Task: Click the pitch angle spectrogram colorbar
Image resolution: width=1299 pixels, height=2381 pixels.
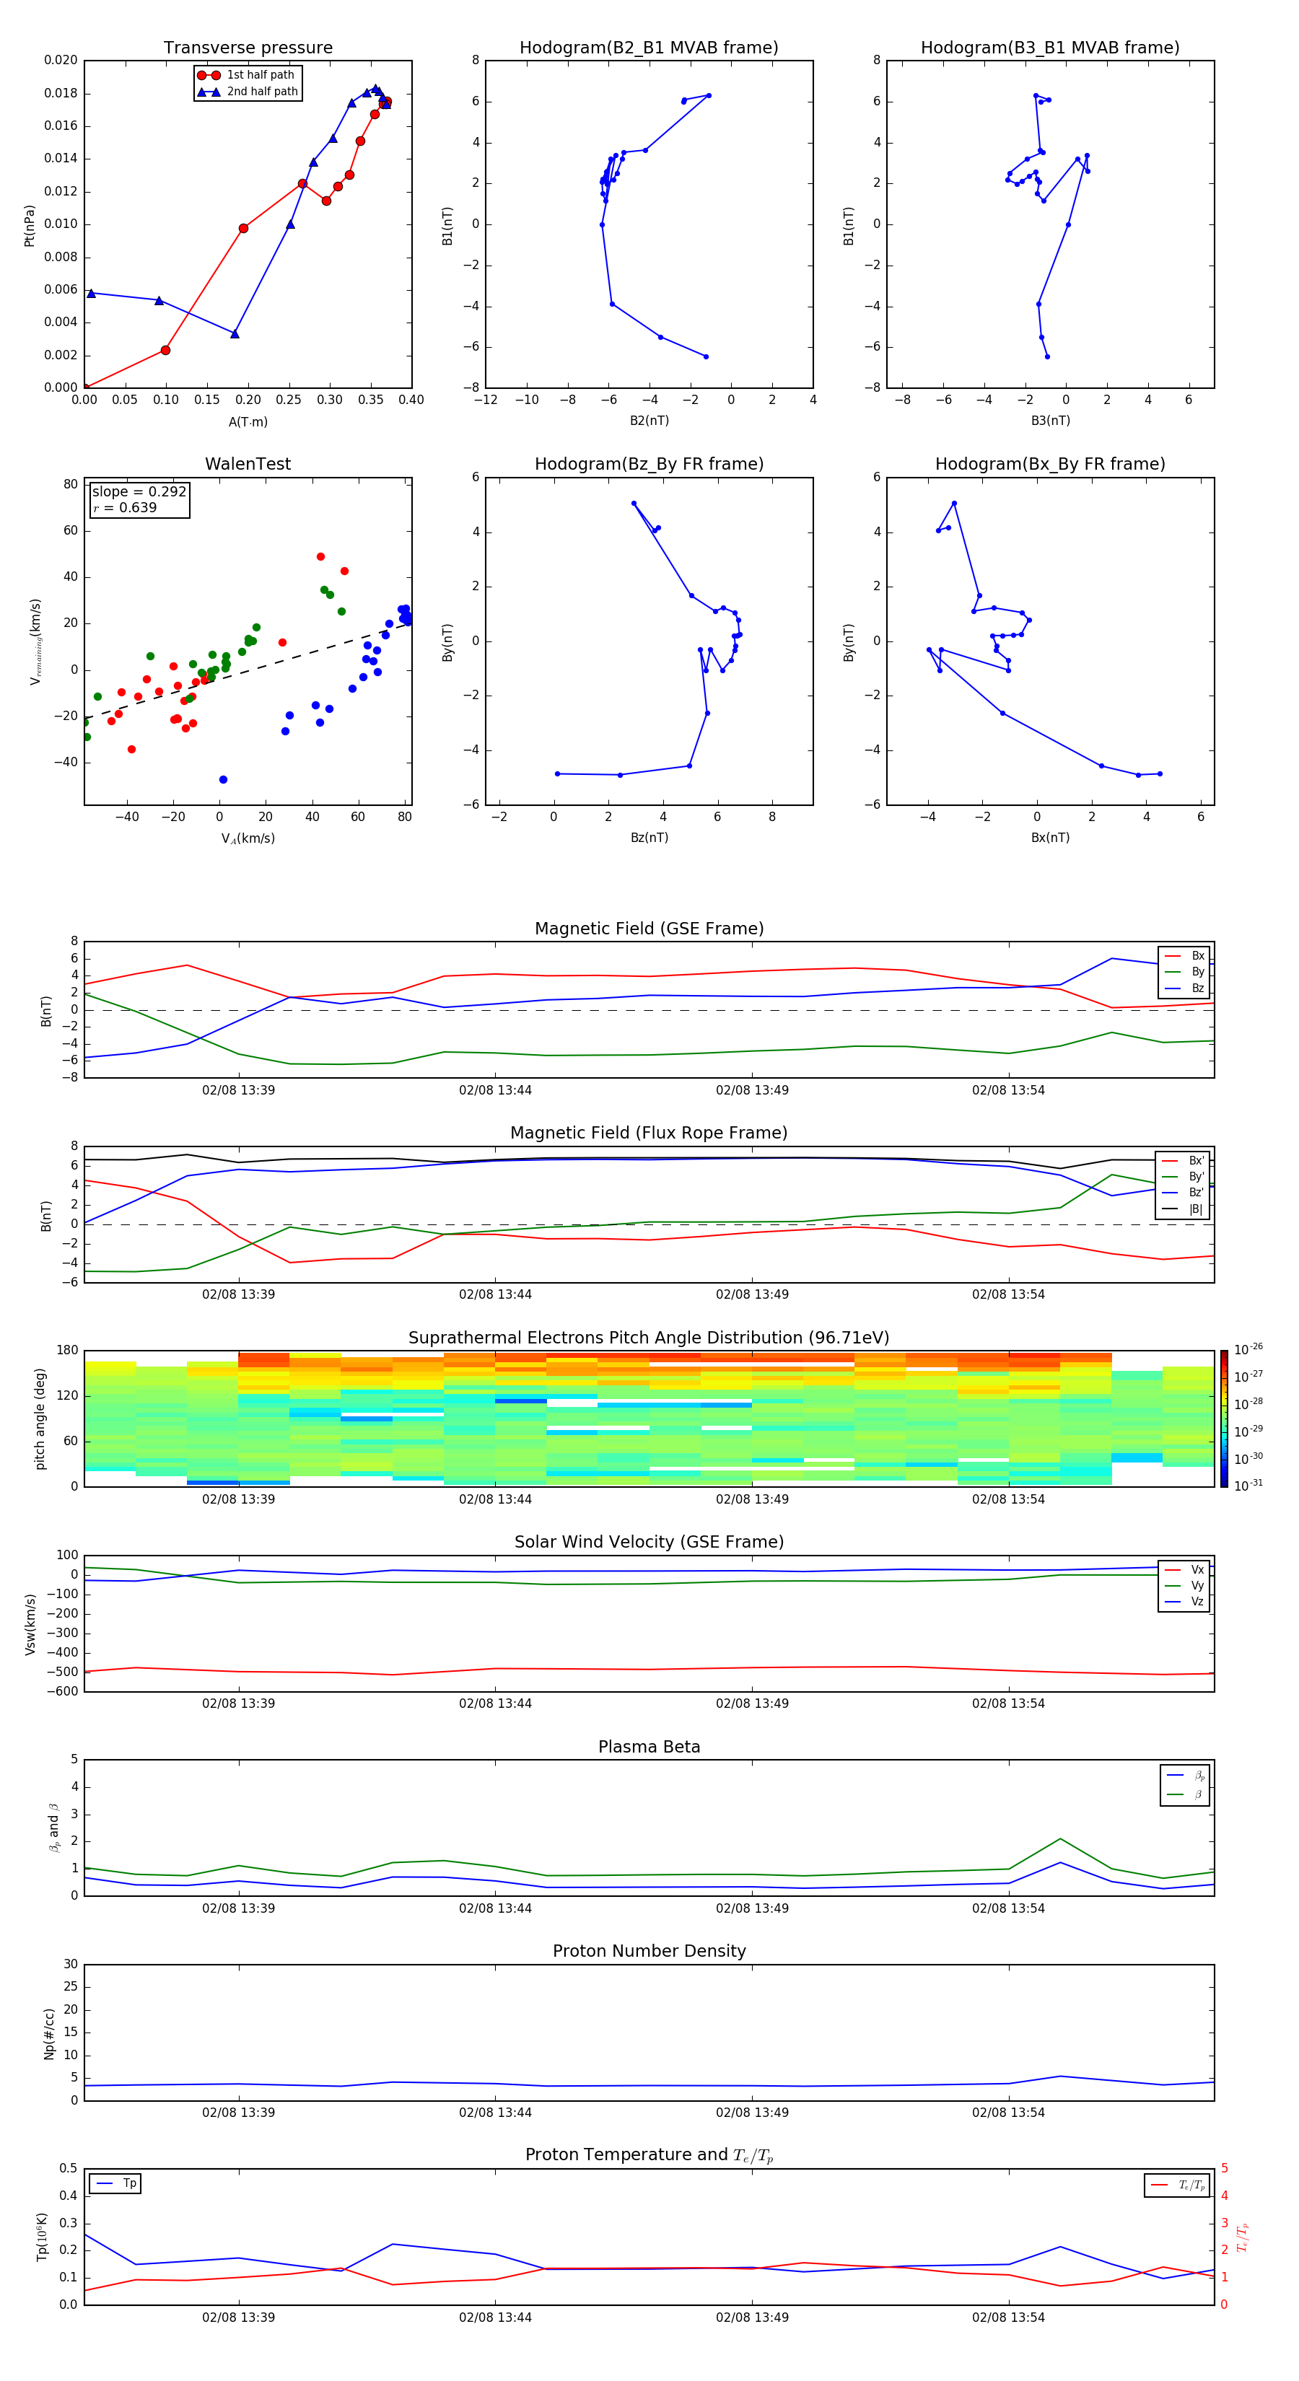Action: tap(1224, 1418)
